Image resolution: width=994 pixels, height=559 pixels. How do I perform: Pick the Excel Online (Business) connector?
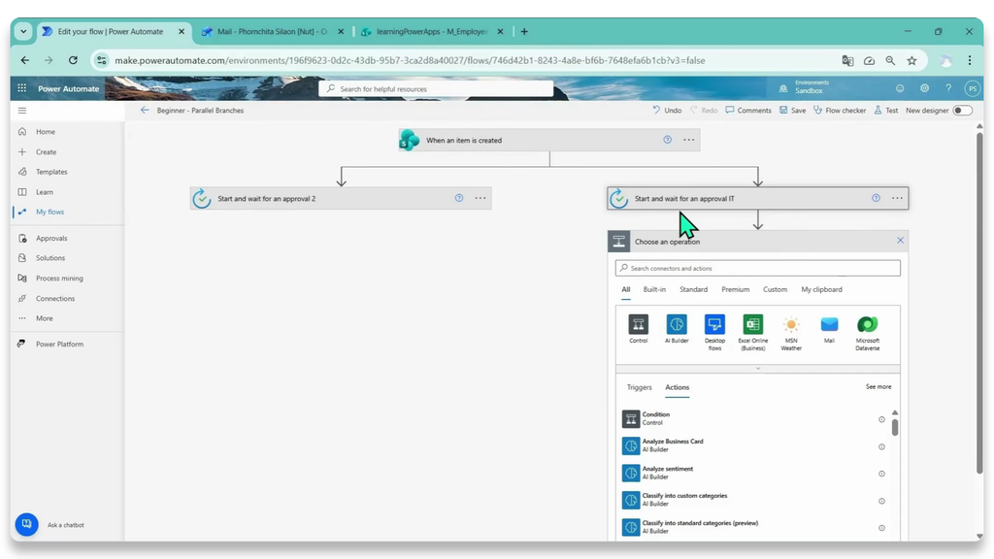tap(753, 324)
